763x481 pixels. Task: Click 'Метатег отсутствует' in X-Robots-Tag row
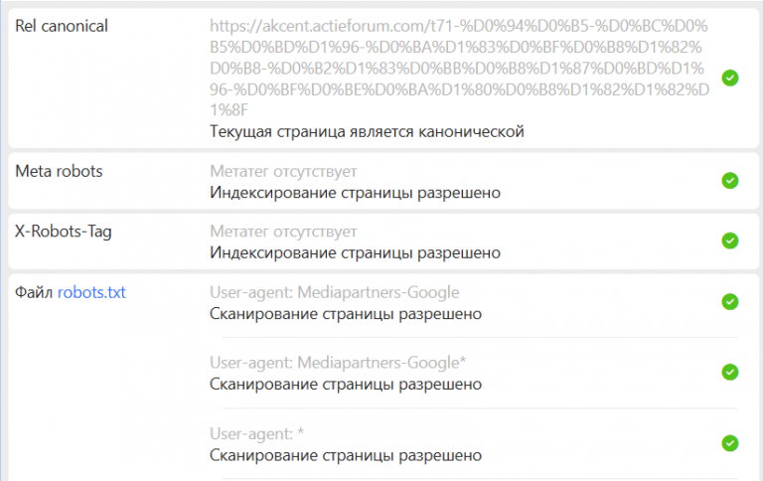point(283,232)
